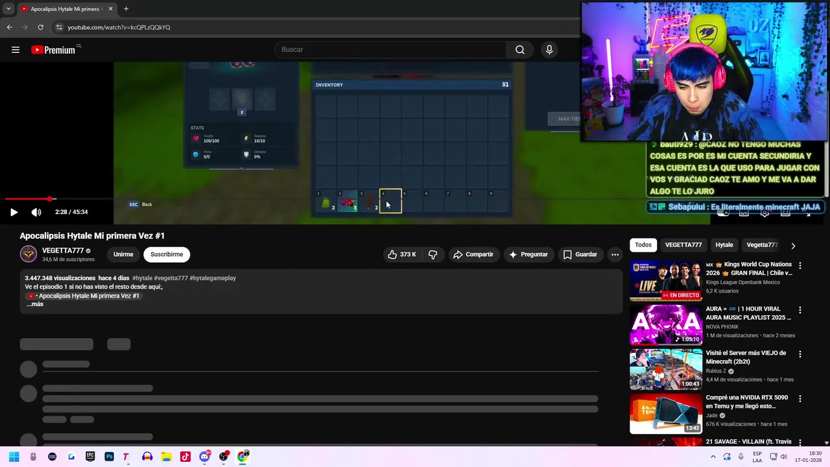Open Kings World Cup Nations live thumbnail
Image resolution: width=830 pixels, height=467 pixels.
click(x=666, y=281)
